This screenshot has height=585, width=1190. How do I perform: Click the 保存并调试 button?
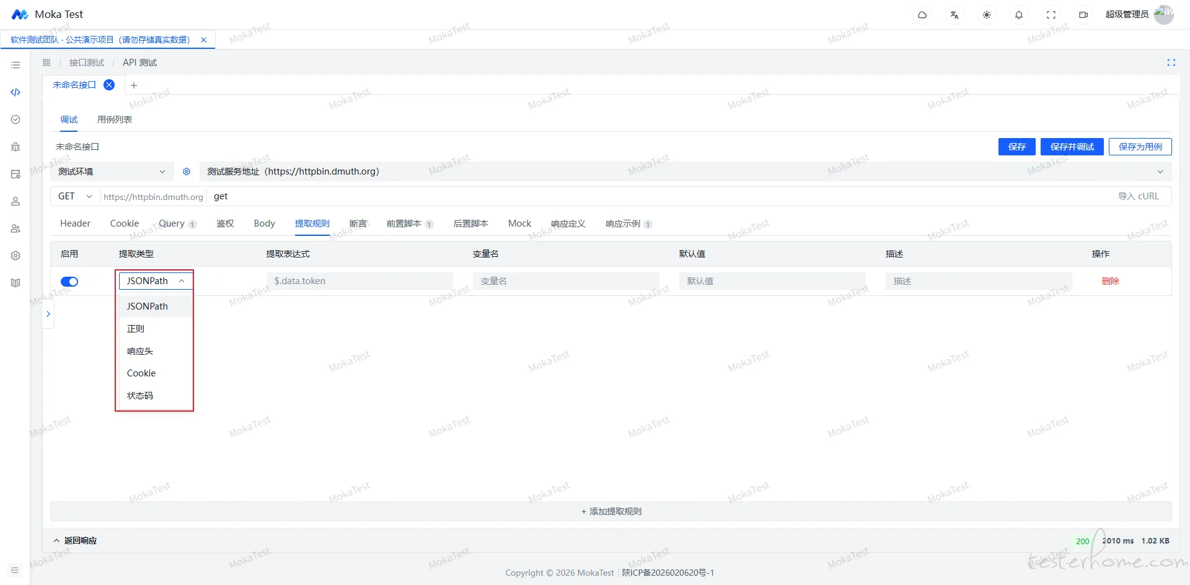point(1072,147)
